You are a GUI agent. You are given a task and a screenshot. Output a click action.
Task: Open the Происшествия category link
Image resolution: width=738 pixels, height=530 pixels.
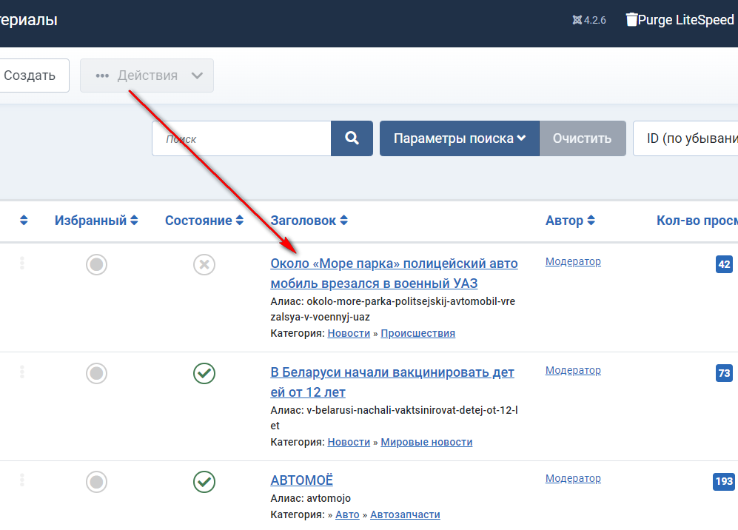pyautogui.click(x=417, y=333)
